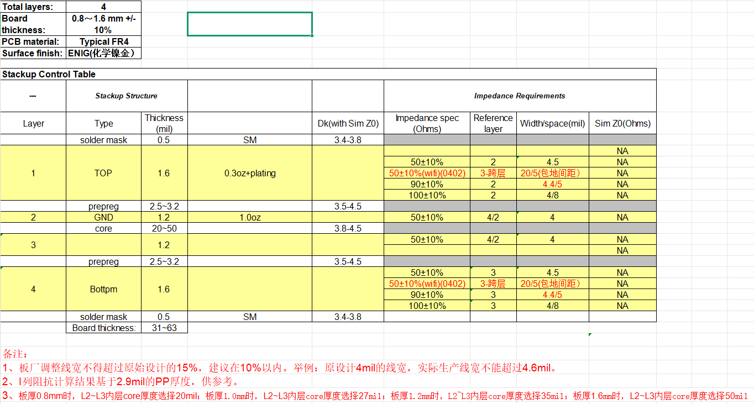Select the '1.0oz' copper weight cell
The image size is (754, 404).
[x=250, y=217]
